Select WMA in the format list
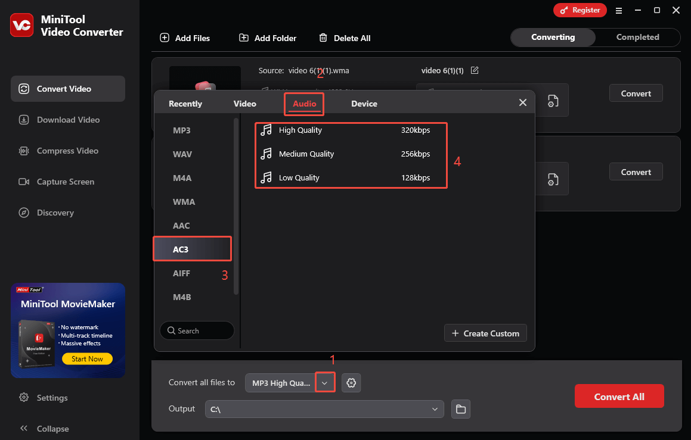This screenshot has width=691, height=440. [193, 202]
